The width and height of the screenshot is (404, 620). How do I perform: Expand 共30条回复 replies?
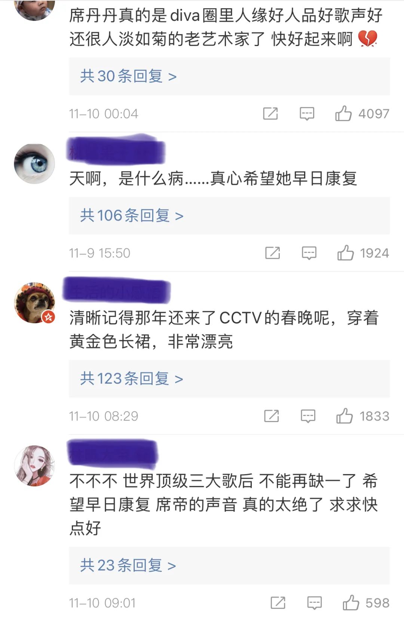(x=229, y=76)
